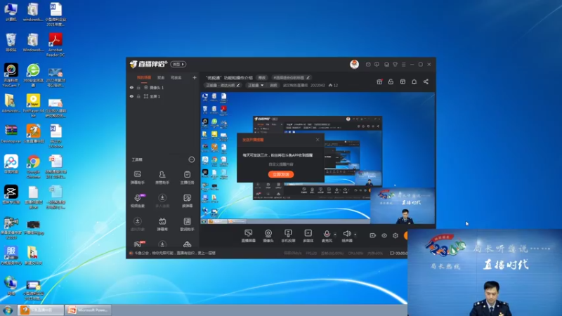
Task: Select the 摄像头 1 source row
Action: coord(163,87)
